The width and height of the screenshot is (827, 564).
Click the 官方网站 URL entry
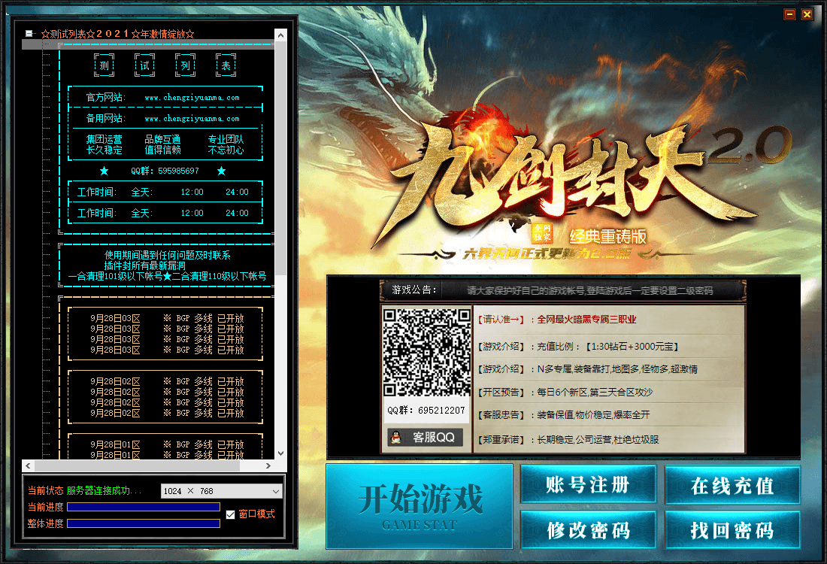pyautogui.click(x=192, y=98)
